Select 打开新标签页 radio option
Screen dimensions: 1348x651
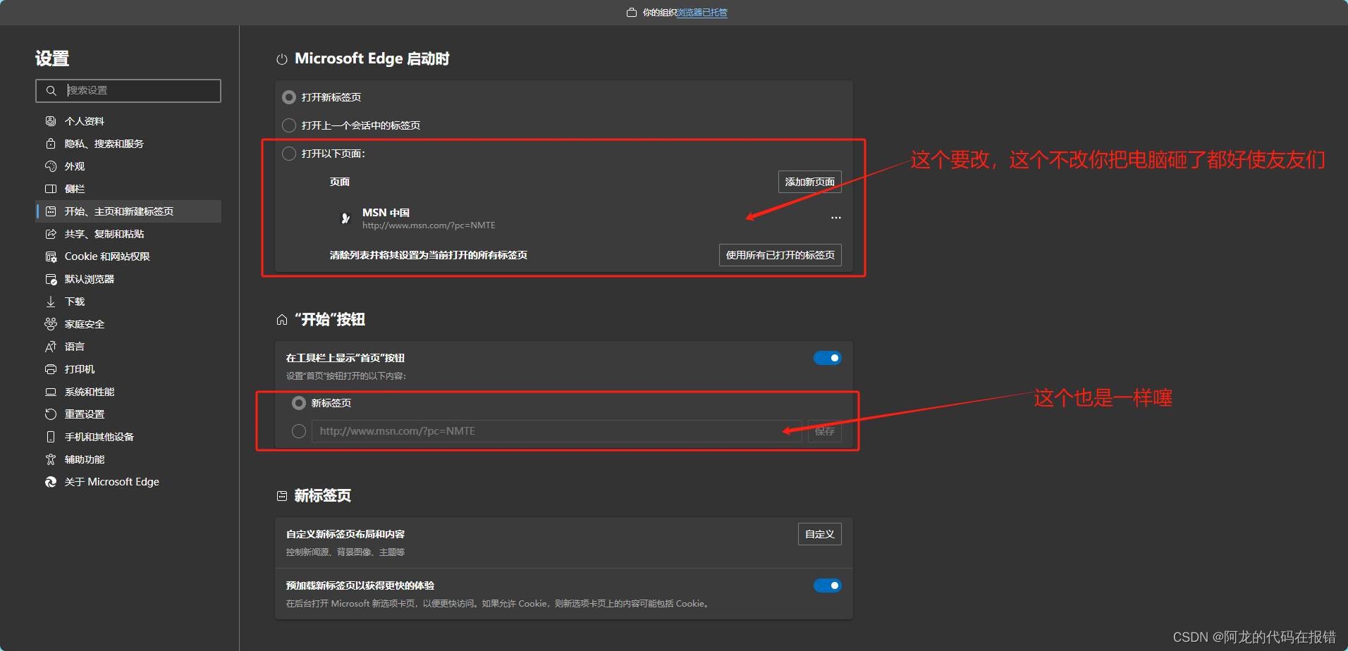(289, 97)
